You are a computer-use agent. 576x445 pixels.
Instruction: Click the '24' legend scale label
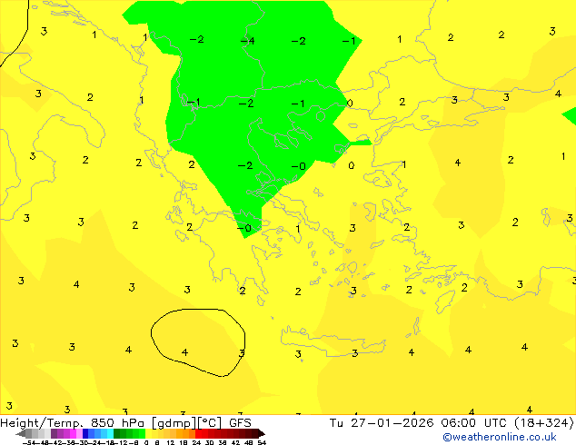(196, 443)
